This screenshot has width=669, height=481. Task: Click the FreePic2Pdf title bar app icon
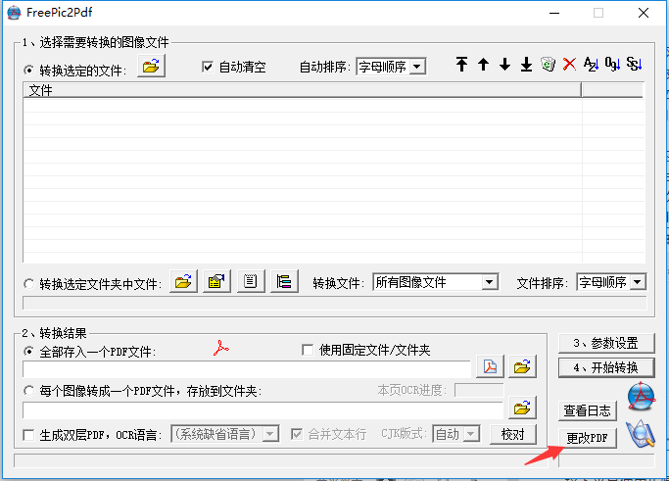[x=14, y=13]
